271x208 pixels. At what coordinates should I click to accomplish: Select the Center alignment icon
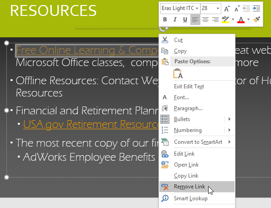(205, 20)
